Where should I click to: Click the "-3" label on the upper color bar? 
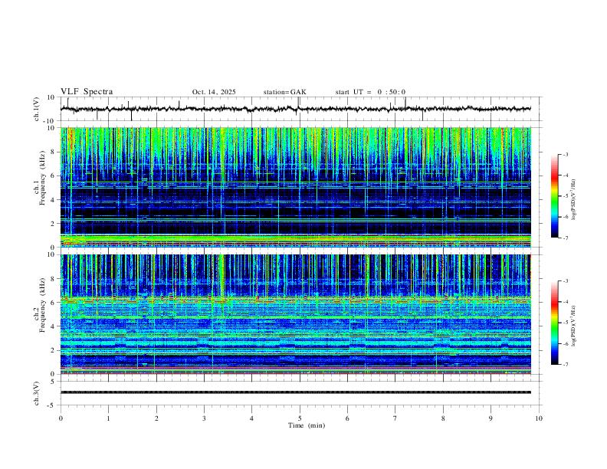(565, 154)
